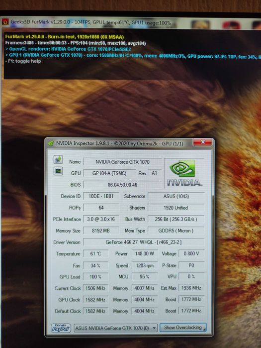Click the FurMark window title bar text
This screenshot has height=348, width=261.
[x=91, y=22]
